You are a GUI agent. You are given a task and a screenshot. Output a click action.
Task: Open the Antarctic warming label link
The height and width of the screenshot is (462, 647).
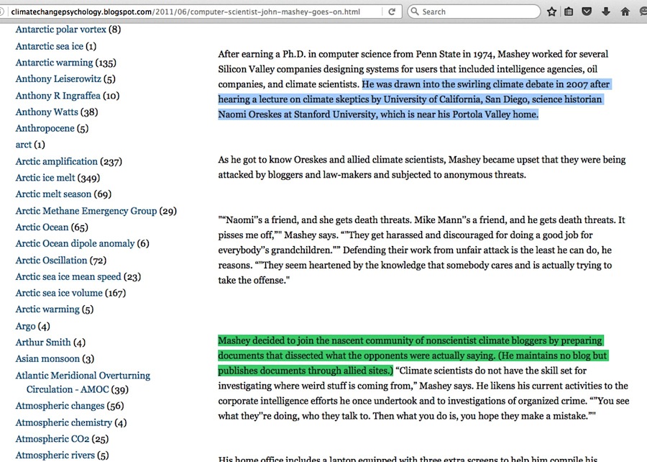54,63
